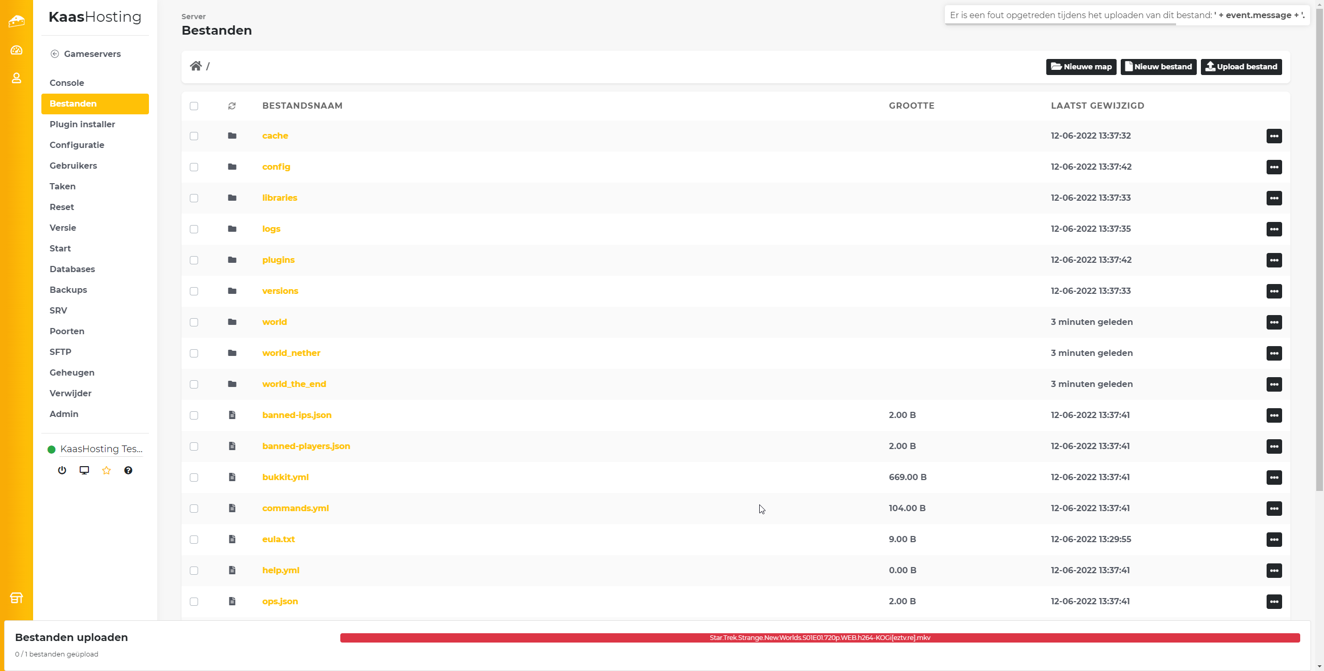Click the Upload bestand button
Image resolution: width=1324 pixels, height=671 pixels.
tap(1241, 67)
